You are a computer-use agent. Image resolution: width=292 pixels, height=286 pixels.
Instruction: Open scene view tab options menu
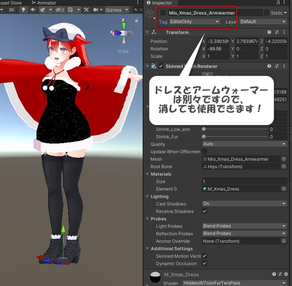click(x=138, y=2)
